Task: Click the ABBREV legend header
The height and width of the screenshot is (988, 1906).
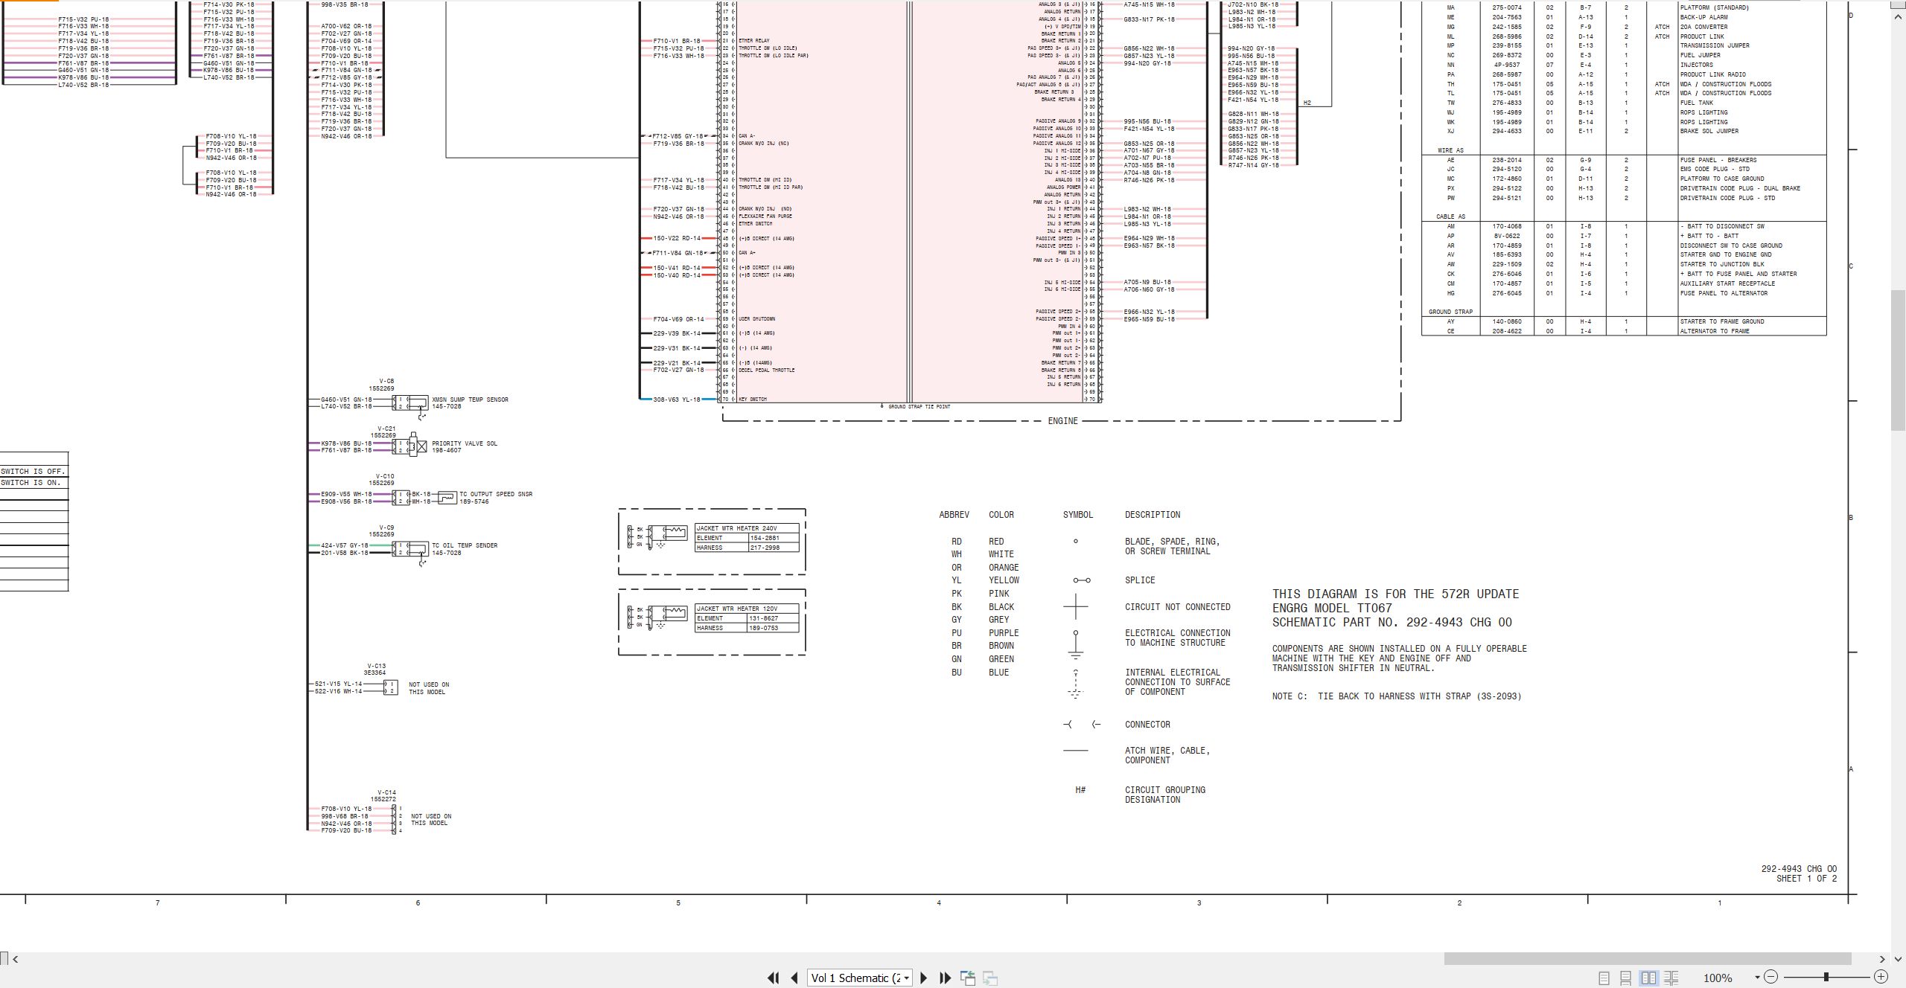Action: tap(954, 515)
